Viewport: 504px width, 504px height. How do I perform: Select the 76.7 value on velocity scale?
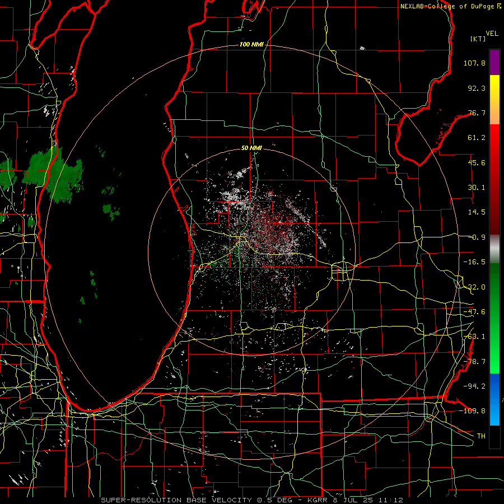click(477, 113)
